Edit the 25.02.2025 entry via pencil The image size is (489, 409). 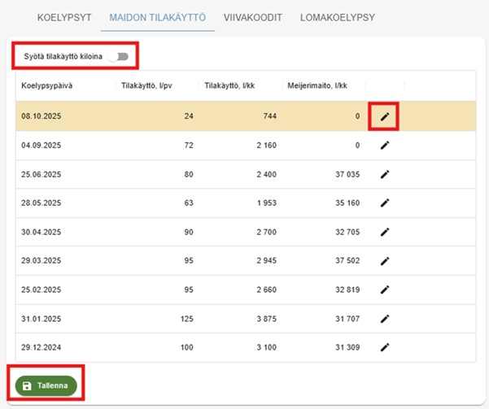coord(385,289)
